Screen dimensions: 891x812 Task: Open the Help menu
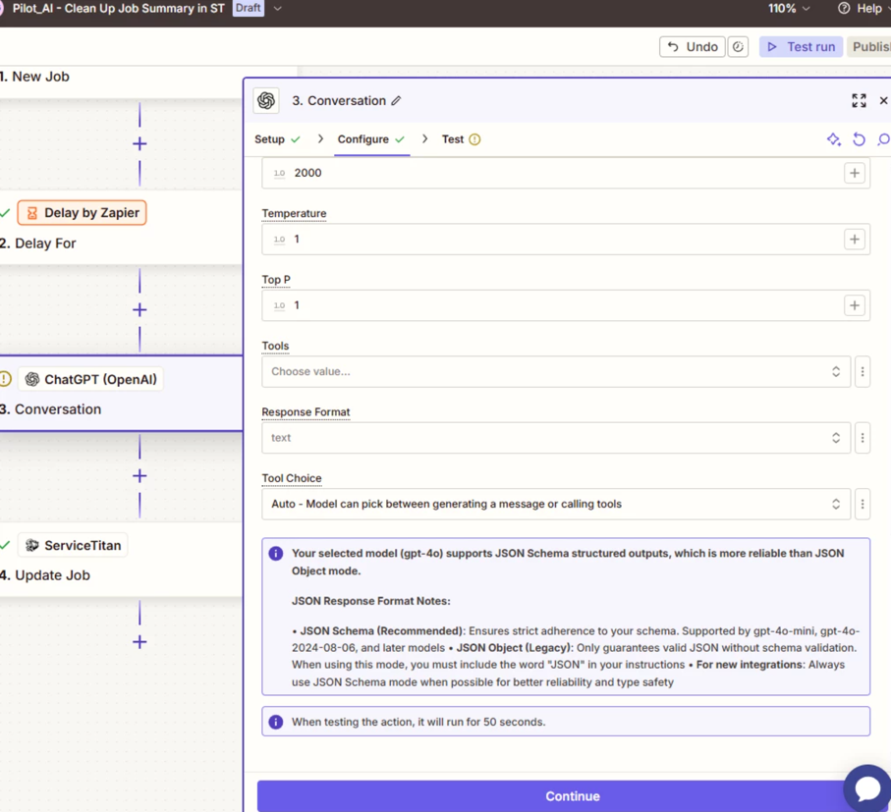(x=862, y=9)
